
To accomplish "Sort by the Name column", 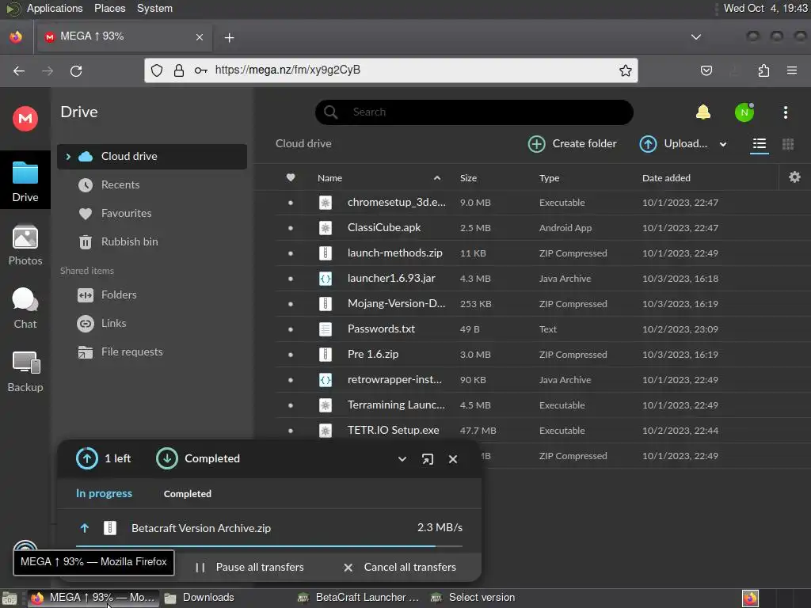I will [x=329, y=178].
